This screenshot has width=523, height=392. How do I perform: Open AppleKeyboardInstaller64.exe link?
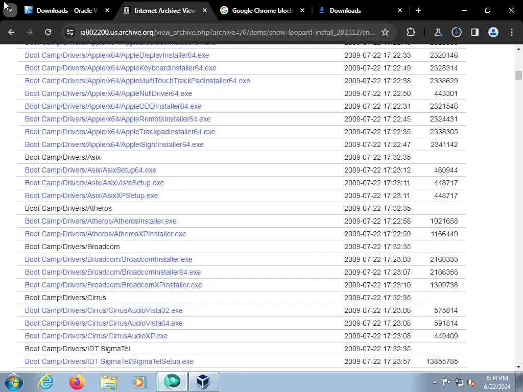click(x=121, y=68)
